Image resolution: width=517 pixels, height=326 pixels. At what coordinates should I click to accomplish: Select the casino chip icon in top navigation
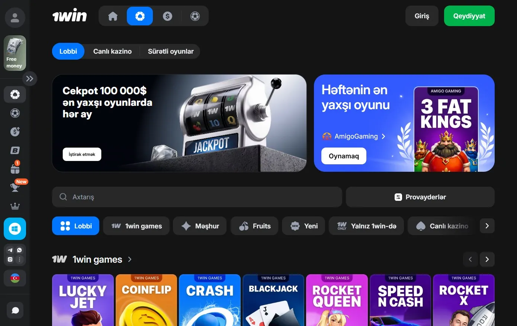[x=140, y=16]
